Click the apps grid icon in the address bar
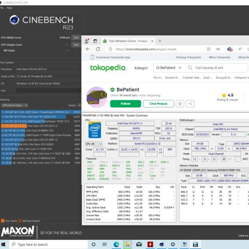This screenshot has width=249, height=249. point(208,49)
